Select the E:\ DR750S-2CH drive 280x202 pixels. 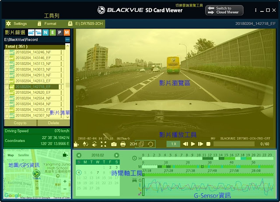85,24
